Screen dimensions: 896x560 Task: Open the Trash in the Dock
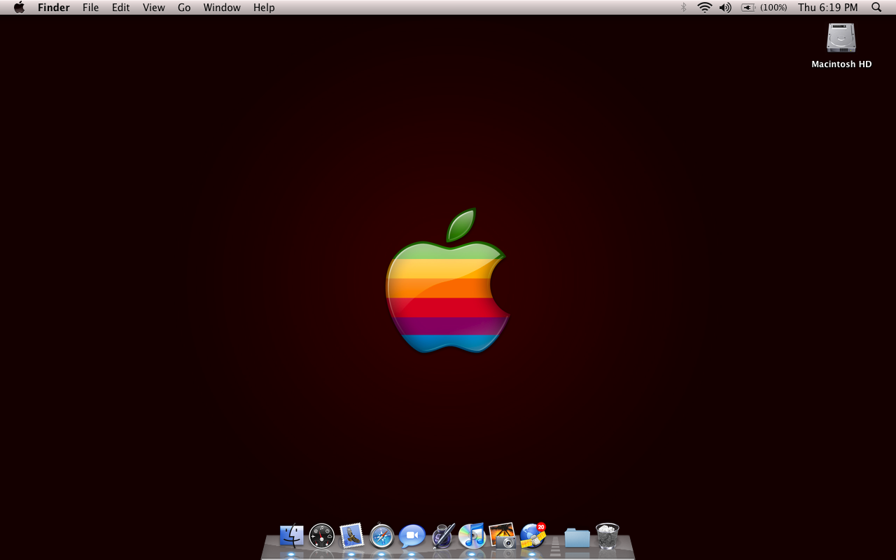pyautogui.click(x=608, y=535)
